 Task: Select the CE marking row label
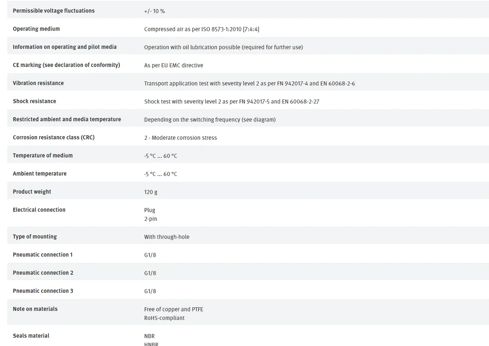coord(66,65)
